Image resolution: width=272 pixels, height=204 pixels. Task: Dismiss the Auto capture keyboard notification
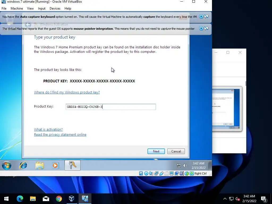[x=201, y=16]
